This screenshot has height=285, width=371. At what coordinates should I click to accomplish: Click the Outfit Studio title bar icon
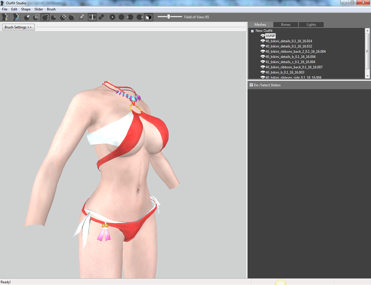pyautogui.click(x=2, y=3)
